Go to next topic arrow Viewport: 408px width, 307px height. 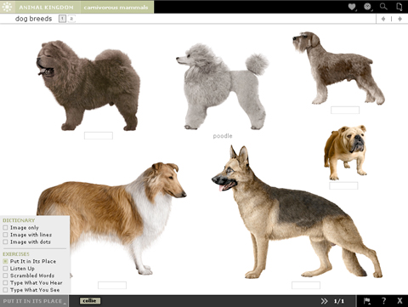(x=399, y=19)
